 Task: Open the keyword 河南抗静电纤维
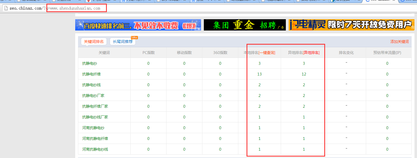tap(95, 138)
